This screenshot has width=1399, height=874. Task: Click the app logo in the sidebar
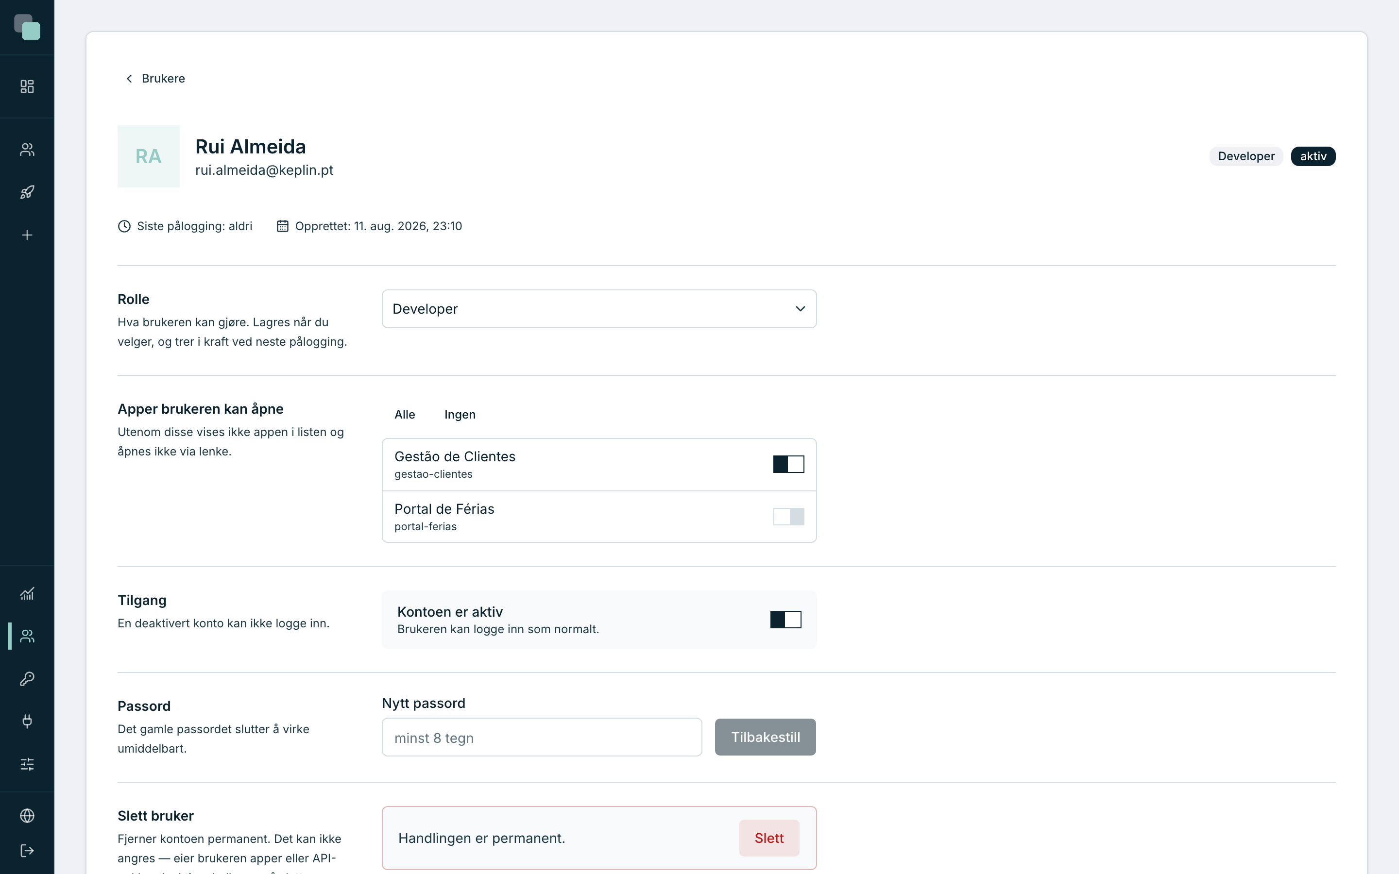click(27, 27)
